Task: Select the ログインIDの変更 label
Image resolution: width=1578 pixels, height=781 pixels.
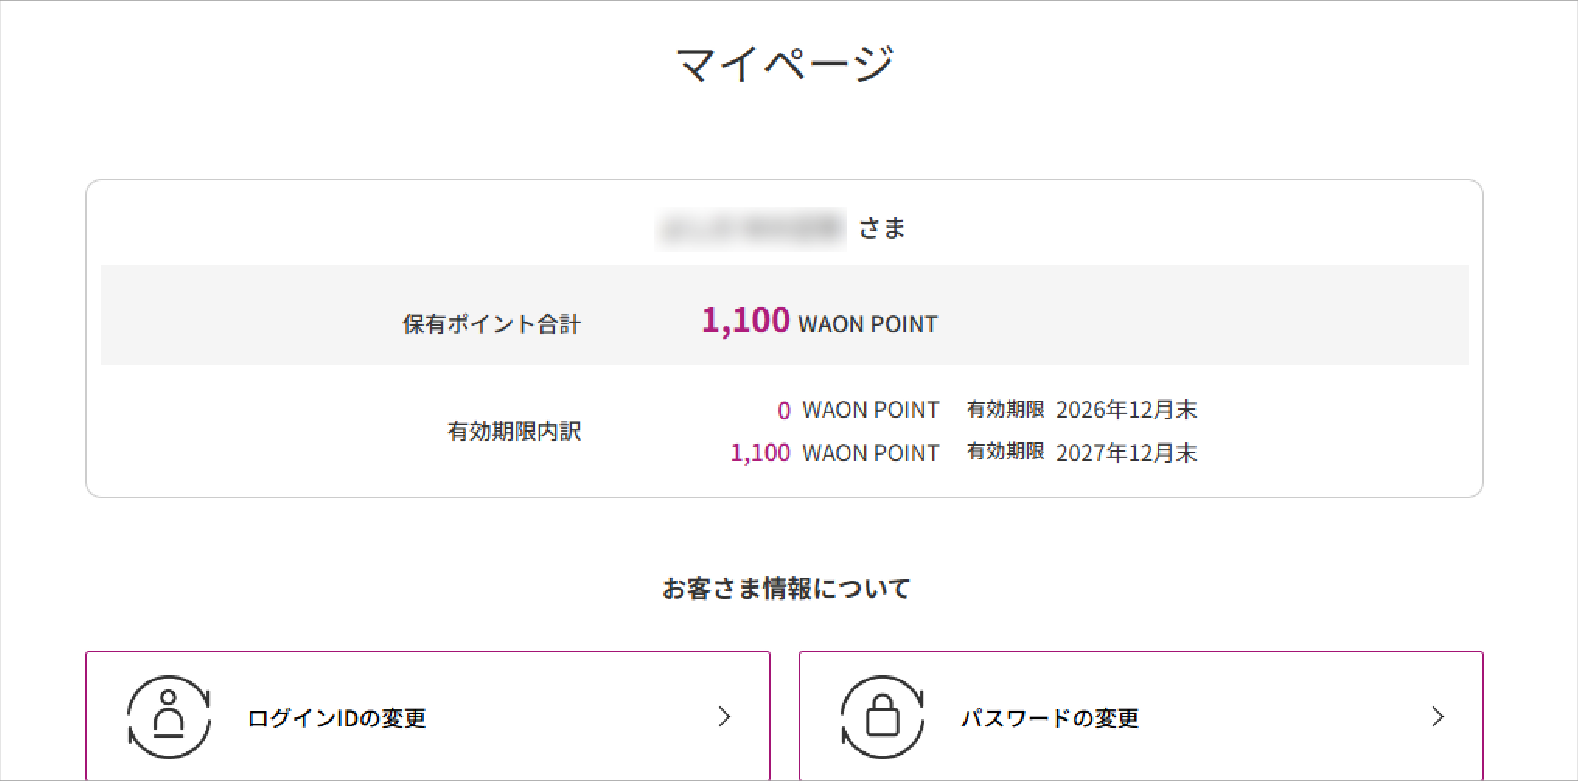Action: [x=336, y=718]
